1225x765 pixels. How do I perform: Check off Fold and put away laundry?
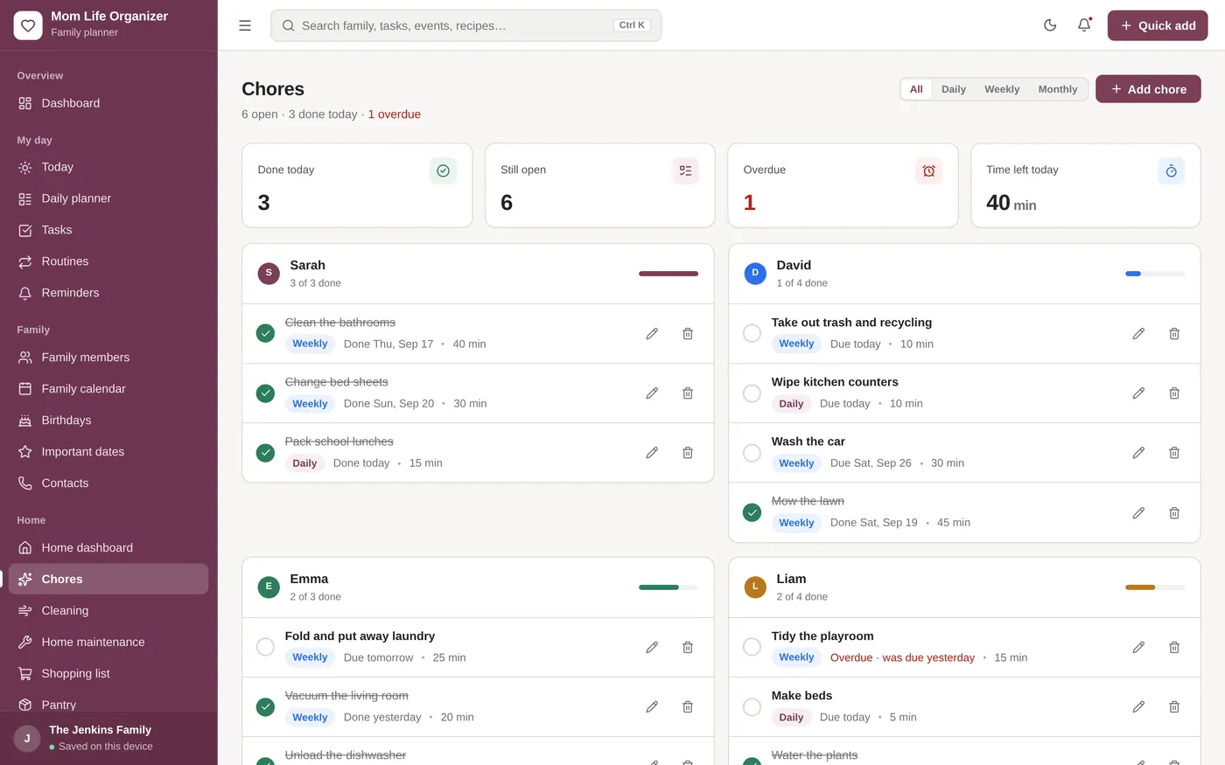click(265, 647)
